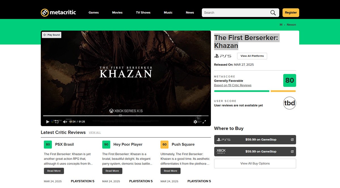Click the Hey Poor Player score 90 badge
Screen dimensions: 340x188
point(106,144)
